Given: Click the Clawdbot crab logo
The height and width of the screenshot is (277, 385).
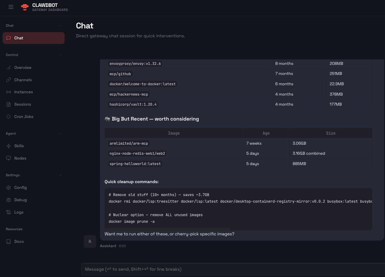Looking at the screenshot, I should pyautogui.click(x=25, y=7).
